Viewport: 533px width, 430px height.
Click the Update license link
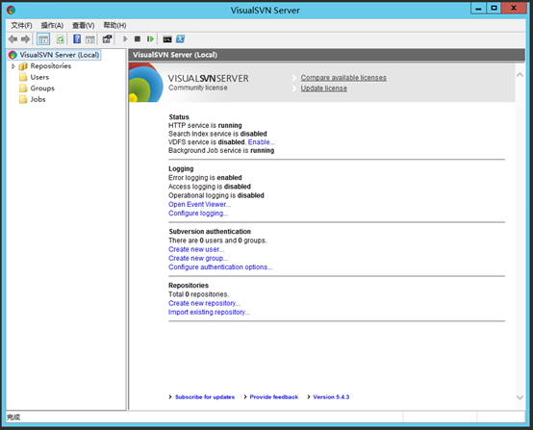(x=323, y=89)
